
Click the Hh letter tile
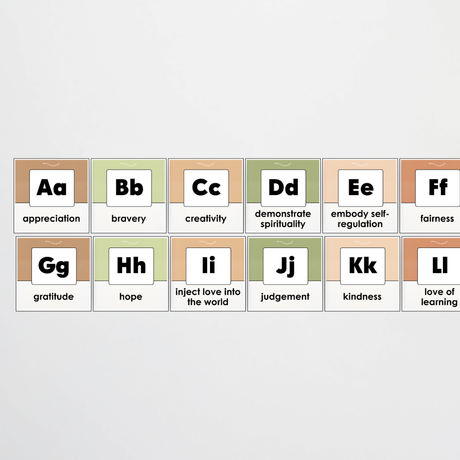click(130, 264)
